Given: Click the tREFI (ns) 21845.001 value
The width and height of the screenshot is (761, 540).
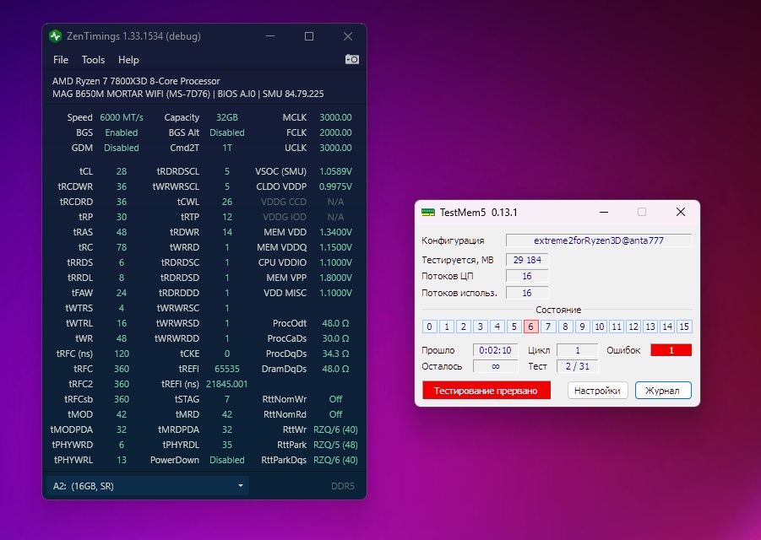Looking at the screenshot, I should coord(226,384).
